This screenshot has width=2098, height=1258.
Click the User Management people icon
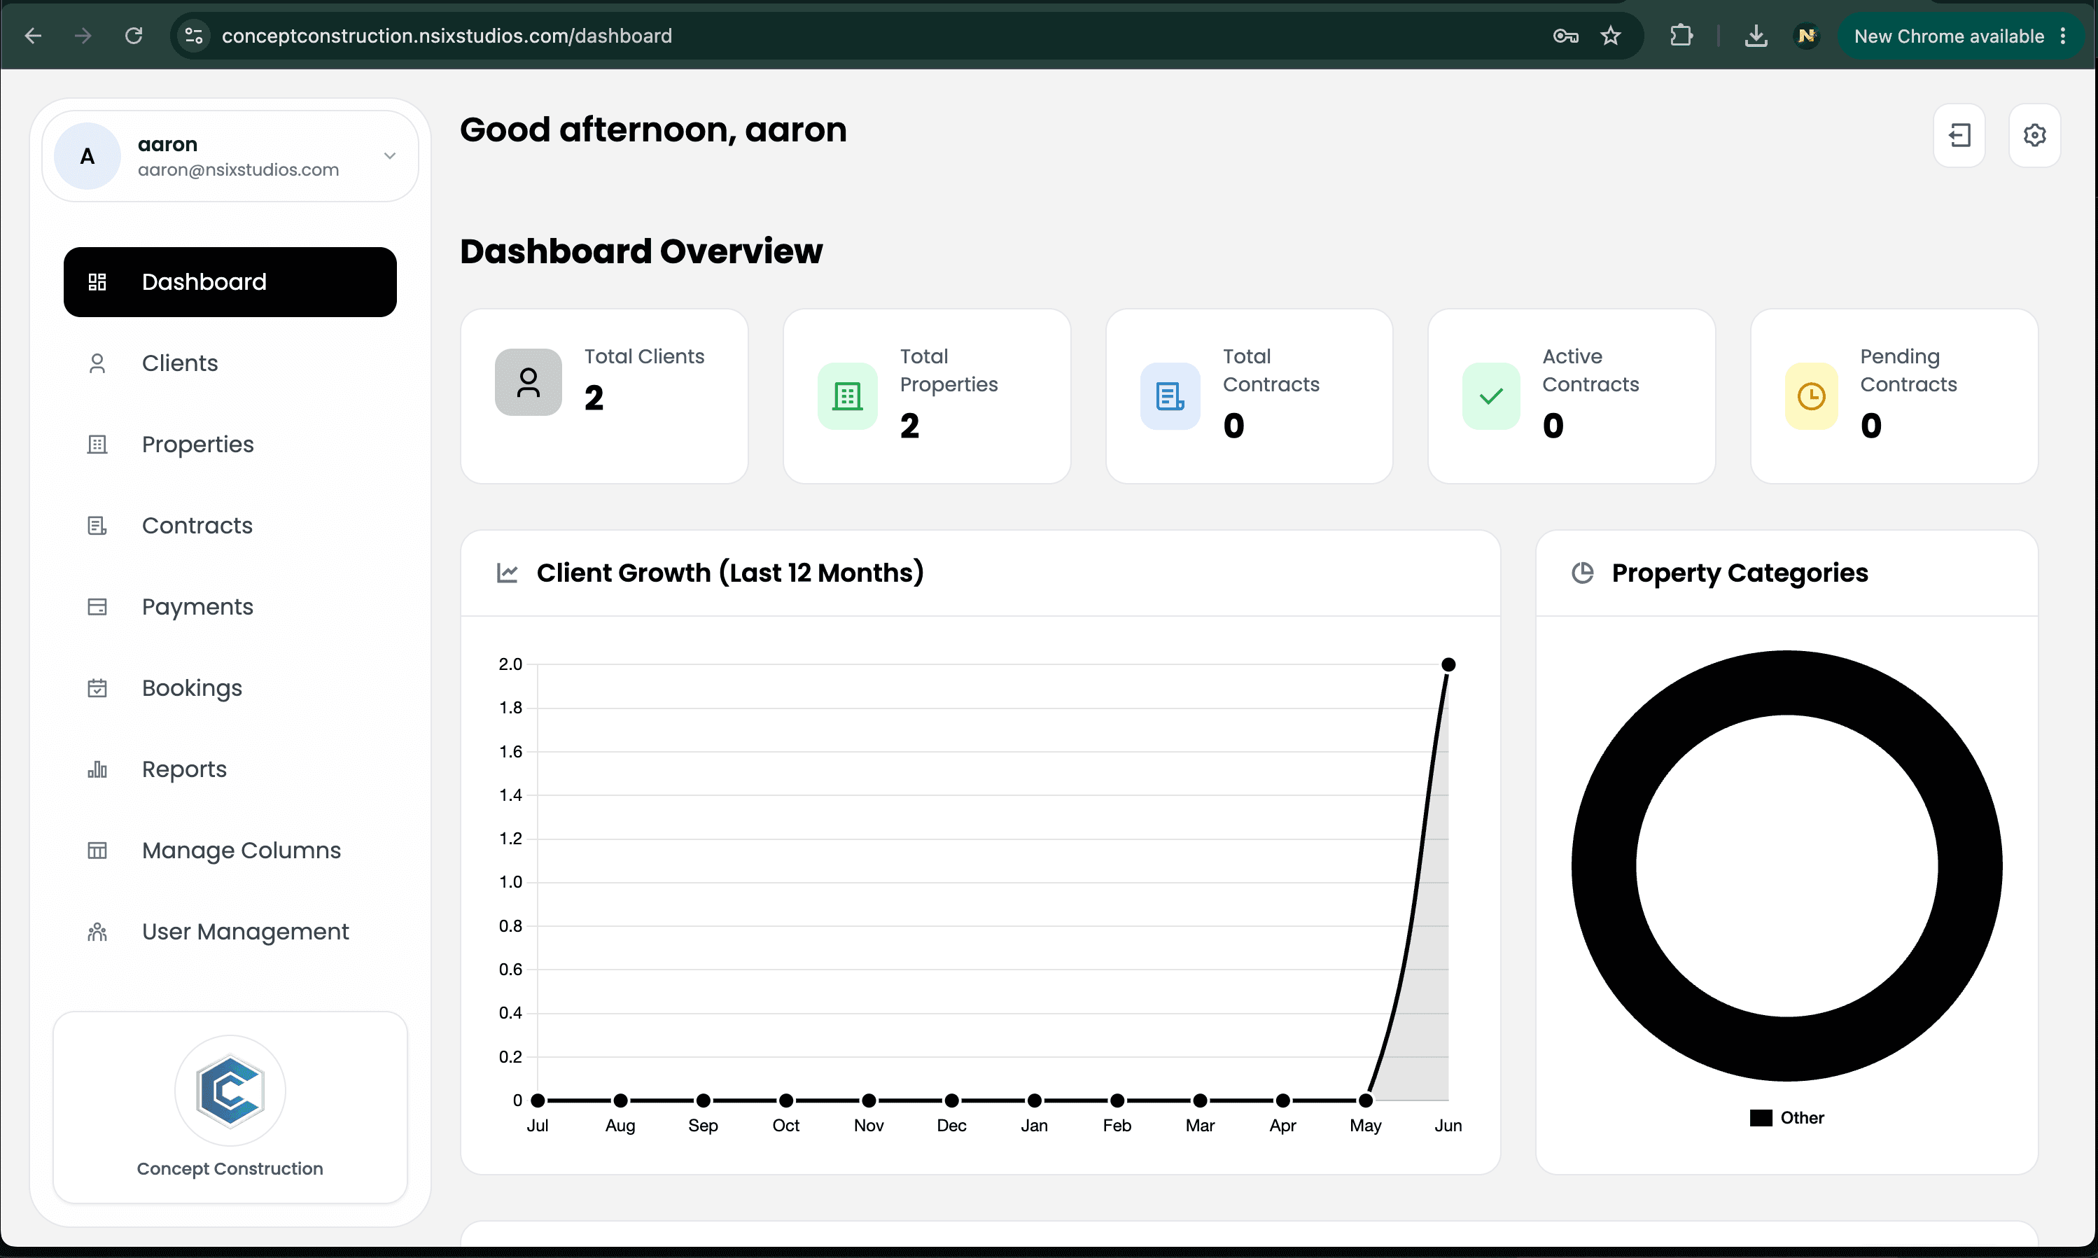pos(97,932)
